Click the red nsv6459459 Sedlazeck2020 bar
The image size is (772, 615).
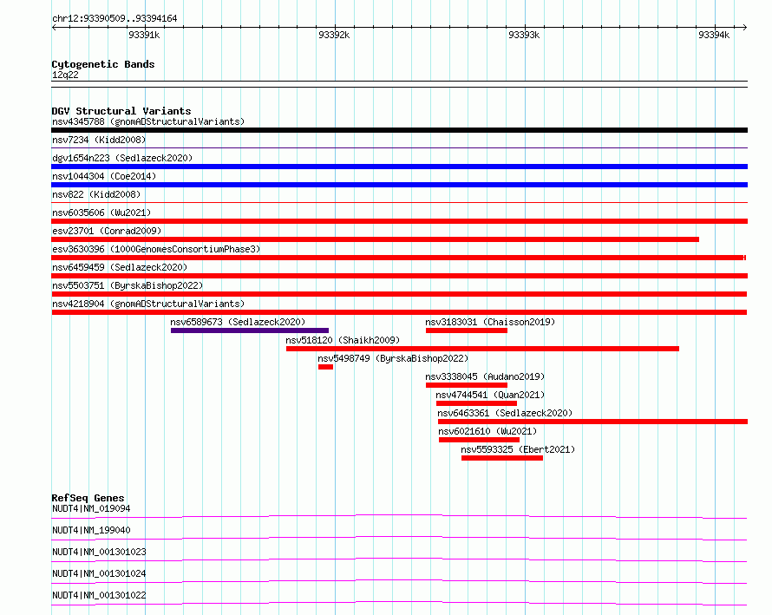point(399,276)
